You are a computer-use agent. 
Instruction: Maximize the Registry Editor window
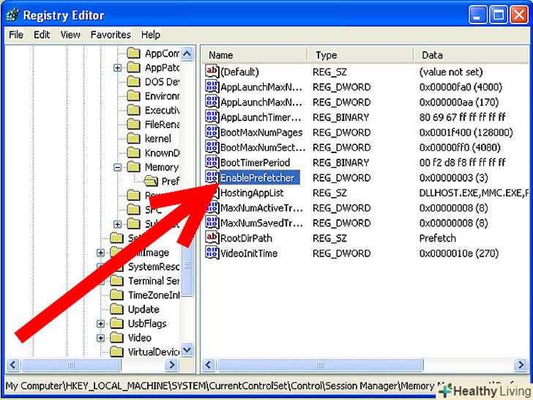pyautogui.click(x=499, y=15)
